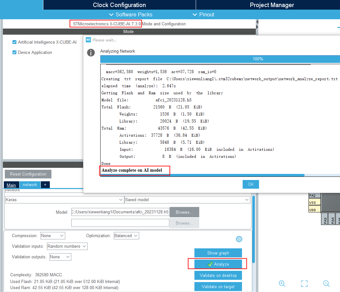The height and width of the screenshot is (292, 340).
Task: Click the advanced settings gear icon
Action: coord(239,239)
